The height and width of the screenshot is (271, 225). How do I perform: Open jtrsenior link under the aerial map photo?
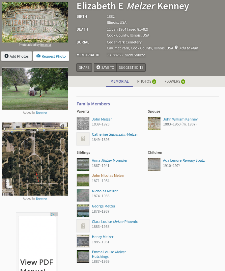(x=42, y=199)
